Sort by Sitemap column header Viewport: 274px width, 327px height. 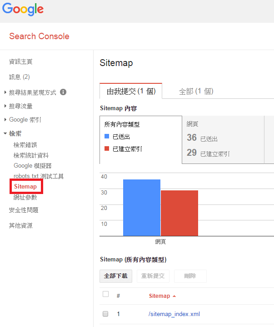pos(159,296)
